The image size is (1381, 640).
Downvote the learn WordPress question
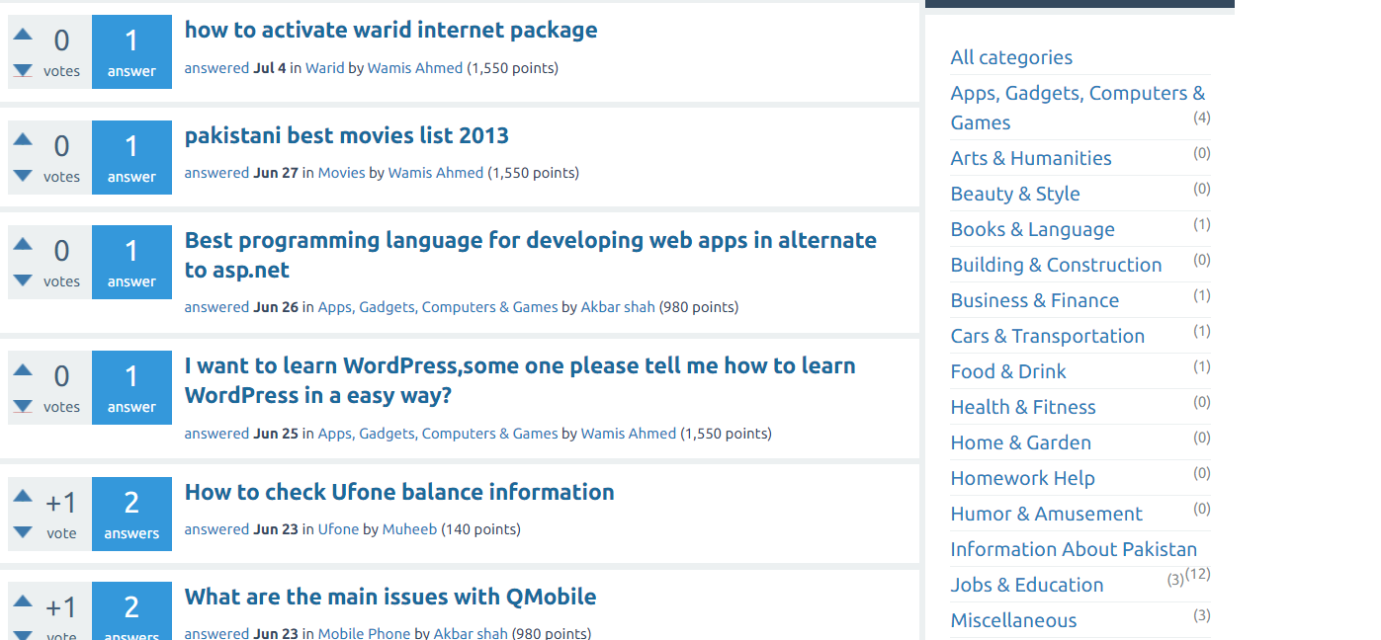pyautogui.click(x=23, y=406)
